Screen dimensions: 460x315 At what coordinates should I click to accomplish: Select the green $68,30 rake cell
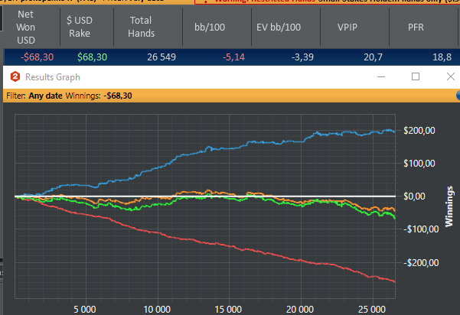coord(92,57)
